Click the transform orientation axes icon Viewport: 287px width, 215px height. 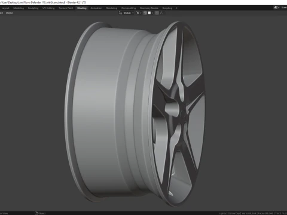[120, 13]
